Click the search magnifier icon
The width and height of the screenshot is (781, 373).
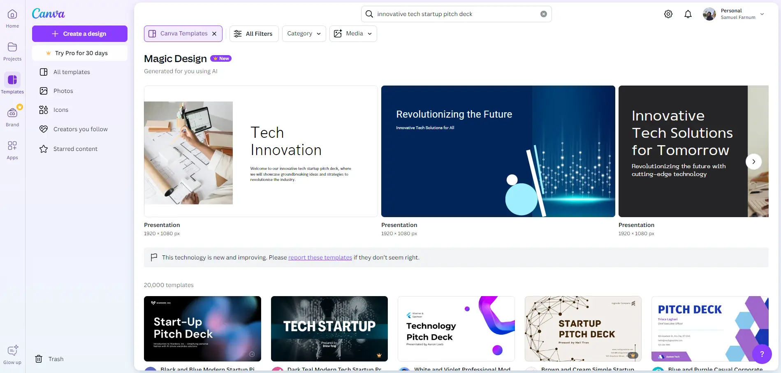tap(369, 14)
